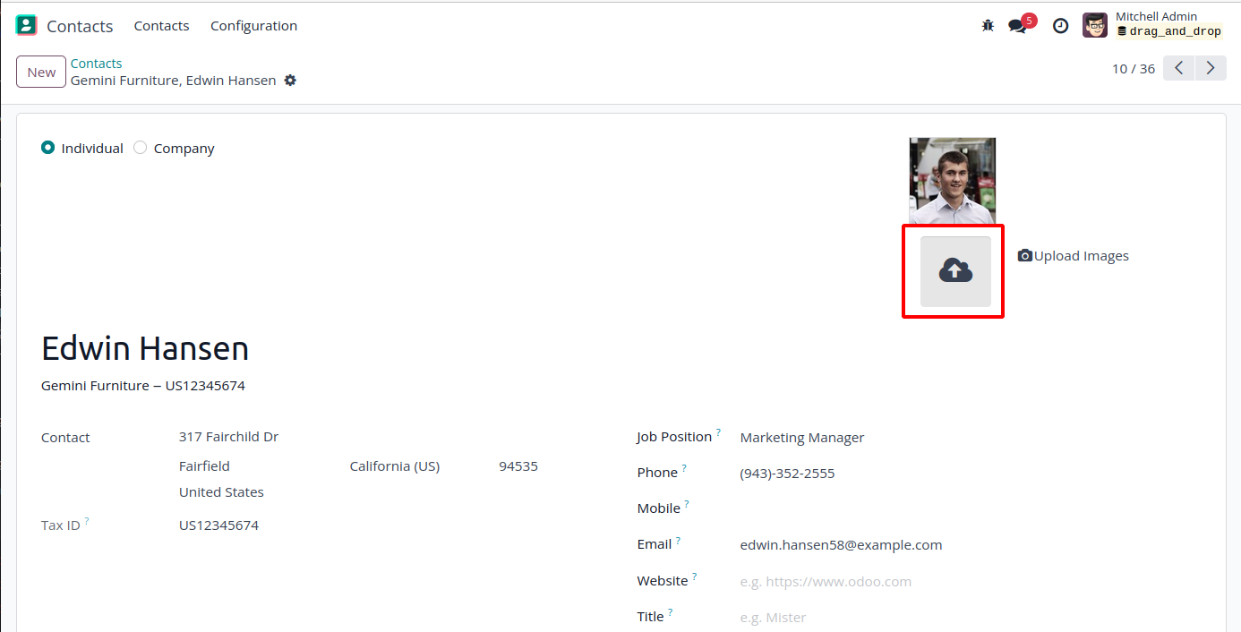
Task: Open the activities clock icon
Action: (x=1060, y=26)
